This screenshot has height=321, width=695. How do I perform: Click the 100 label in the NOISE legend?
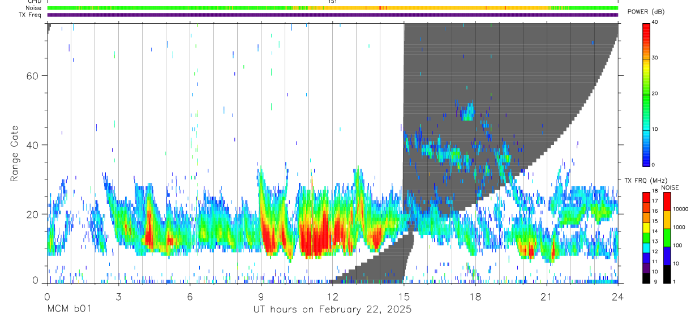[677, 245]
